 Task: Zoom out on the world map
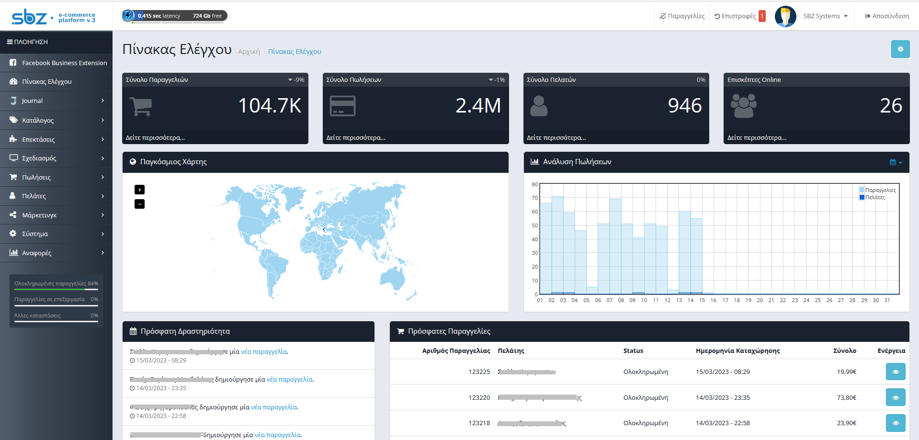[139, 204]
